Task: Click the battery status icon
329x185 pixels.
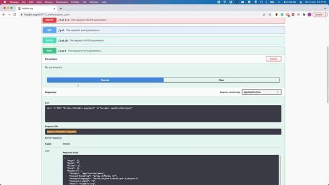Action: click(272, 2)
